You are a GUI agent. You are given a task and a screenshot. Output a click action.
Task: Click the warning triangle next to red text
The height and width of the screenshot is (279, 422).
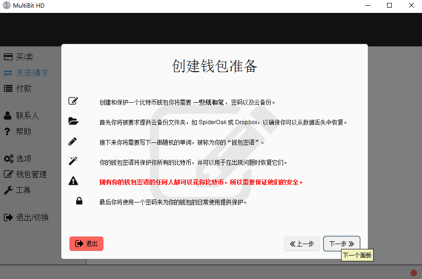coord(73,181)
